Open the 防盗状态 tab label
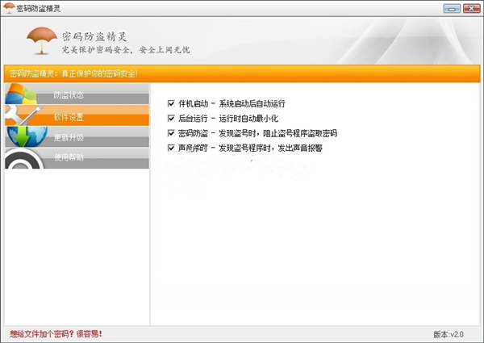This screenshot has height=343, width=484. pos(69,96)
